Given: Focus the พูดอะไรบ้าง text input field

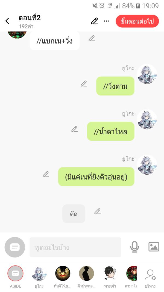Looking at the screenshot, I should coord(75,247).
